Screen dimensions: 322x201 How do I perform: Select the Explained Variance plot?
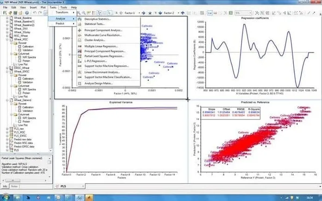(121, 141)
